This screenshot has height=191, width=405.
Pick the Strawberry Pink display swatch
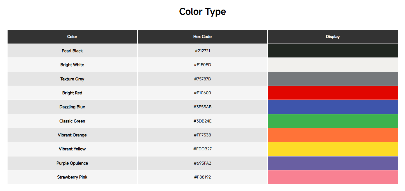pos(333,177)
